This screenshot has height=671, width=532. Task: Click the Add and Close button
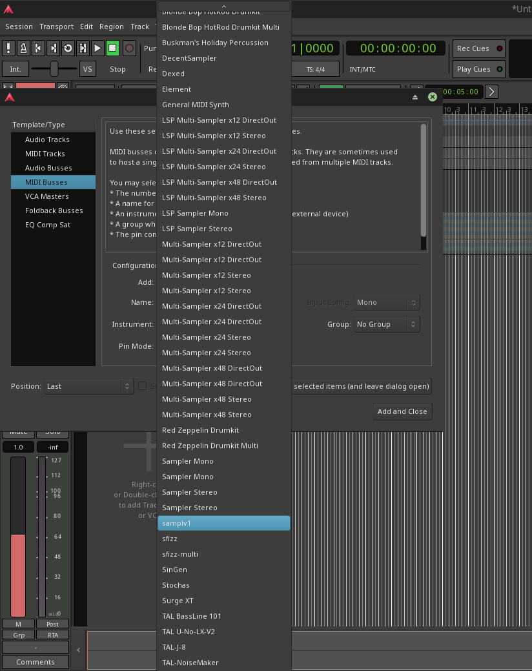[402, 411]
